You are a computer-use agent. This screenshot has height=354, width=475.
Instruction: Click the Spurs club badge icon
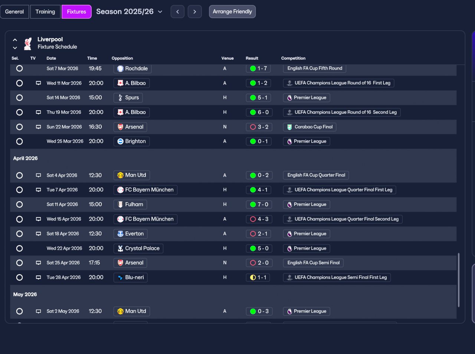pyautogui.click(x=120, y=98)
